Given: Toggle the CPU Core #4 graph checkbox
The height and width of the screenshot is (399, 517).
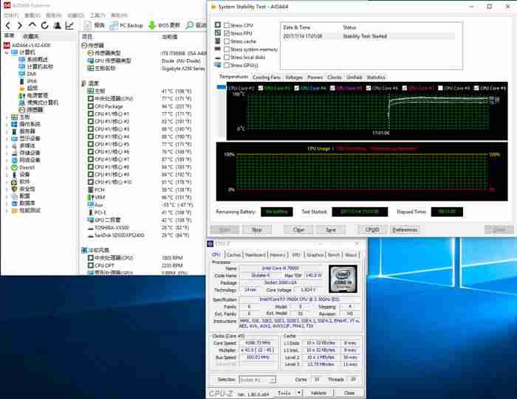Looking at the screenshot, I should [296, 89].
